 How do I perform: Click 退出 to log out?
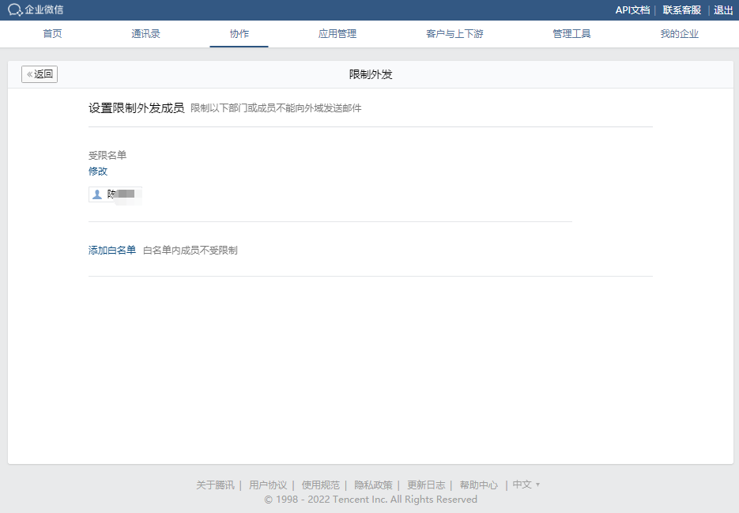coord(723,10)
